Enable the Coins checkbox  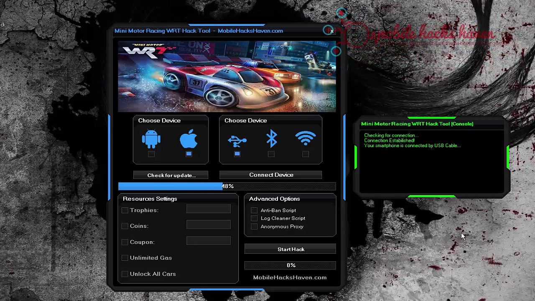click(x=125, y=226)
